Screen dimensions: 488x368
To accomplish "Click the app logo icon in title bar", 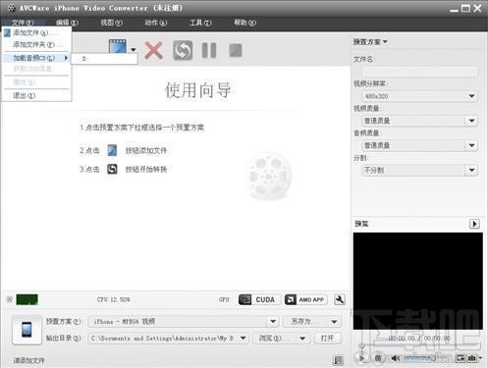I will click(x=12, y=8).
